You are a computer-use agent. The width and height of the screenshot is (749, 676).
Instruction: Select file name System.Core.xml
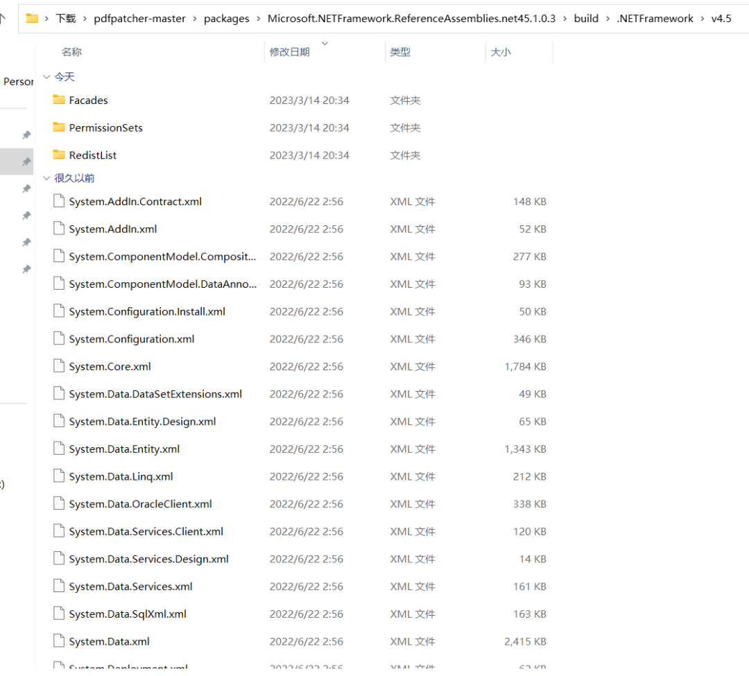(110, 366)
